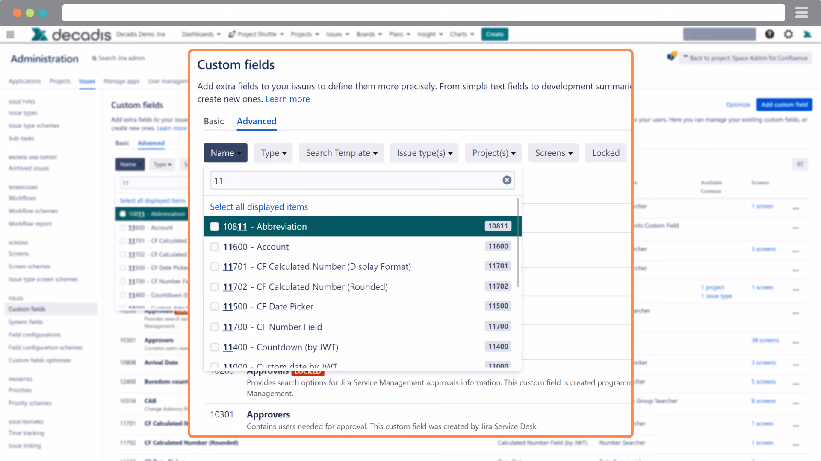Open Project Shuttle menu
The width and height of the screenshot is (821, 461).
(x=256, y=34)
